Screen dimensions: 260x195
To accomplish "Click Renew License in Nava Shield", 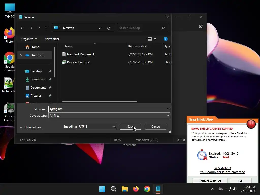I will point(210,181).
